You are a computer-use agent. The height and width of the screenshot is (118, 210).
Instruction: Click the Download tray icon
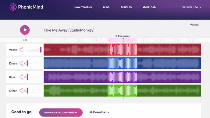pos(91,112)
